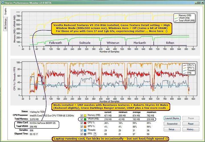205x142 pixels.
Task: Click the upper graph Number of Samples label
Action: (x=109, y=52)
